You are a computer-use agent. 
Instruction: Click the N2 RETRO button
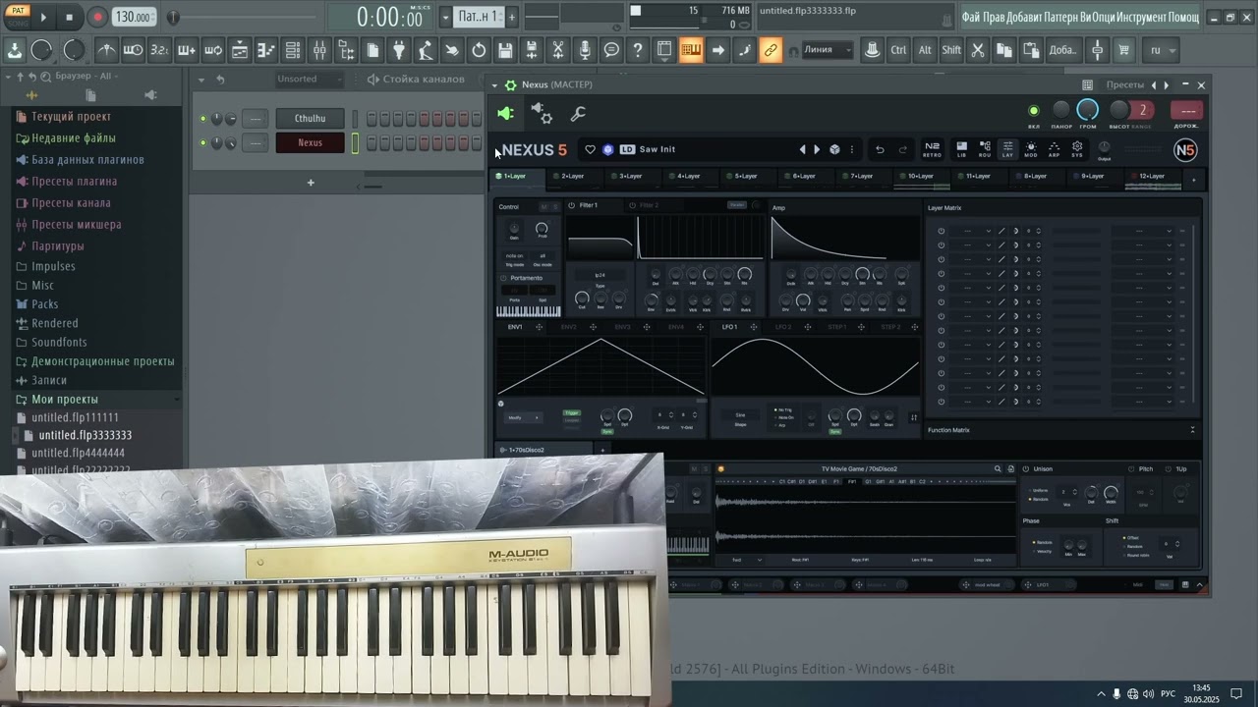coord(932,149)
